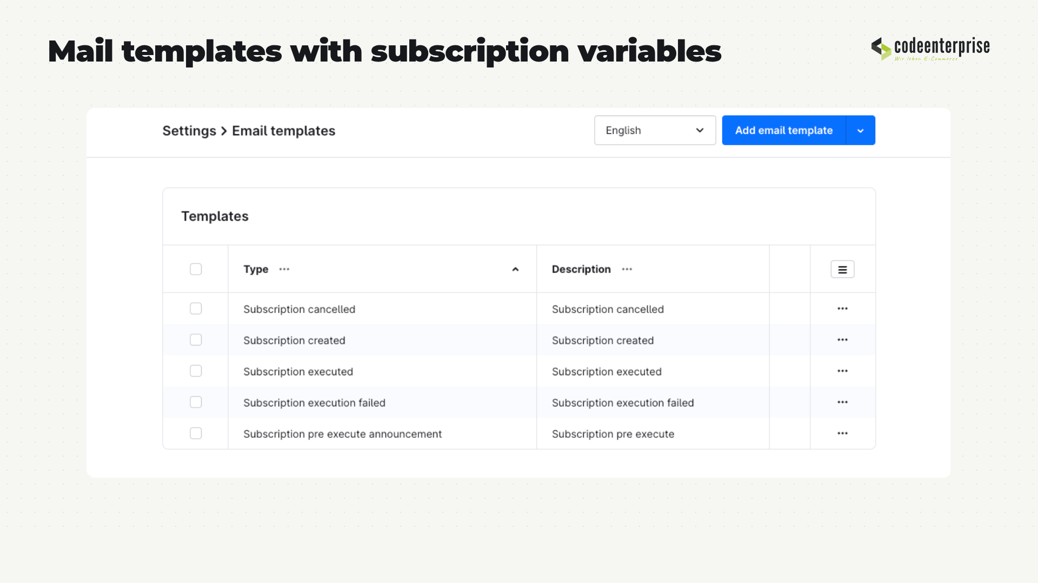The width and height of the screenshot is (1038, 583).
Task: Click the Add email template button
Action: 784,131
